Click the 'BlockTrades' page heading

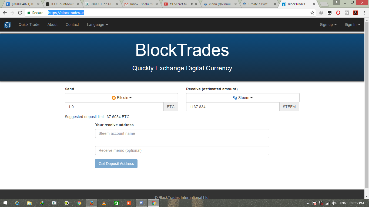click(x=182, y=50)
